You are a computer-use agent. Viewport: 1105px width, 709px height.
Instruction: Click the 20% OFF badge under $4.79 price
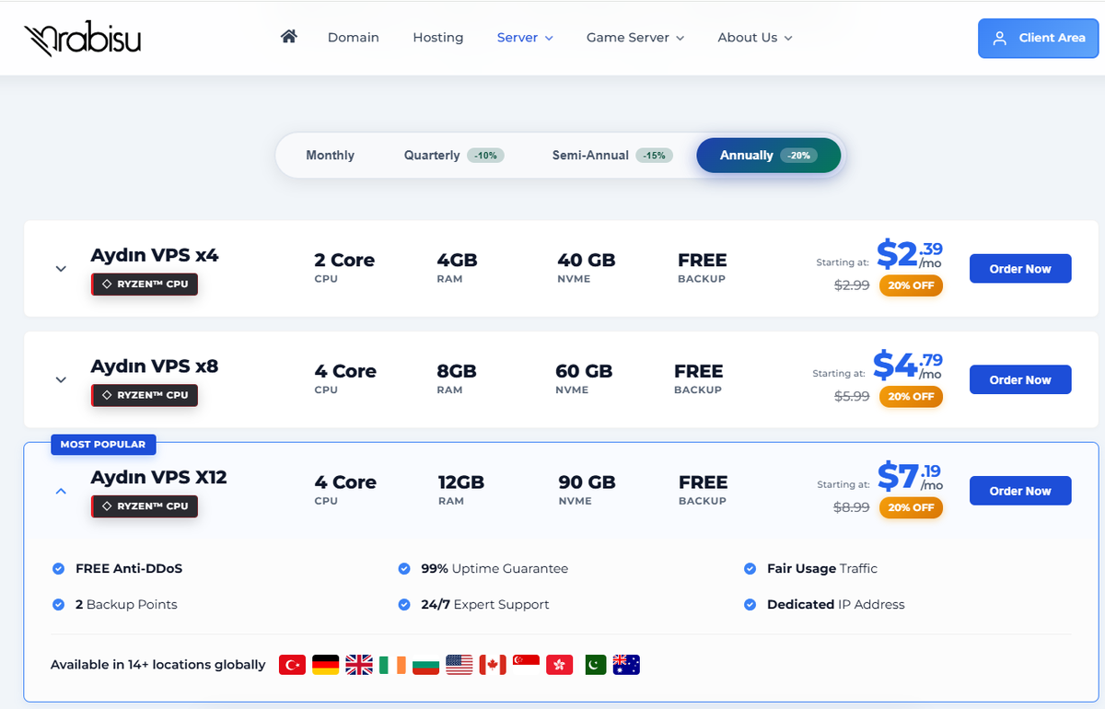click(x=911, y=397)
